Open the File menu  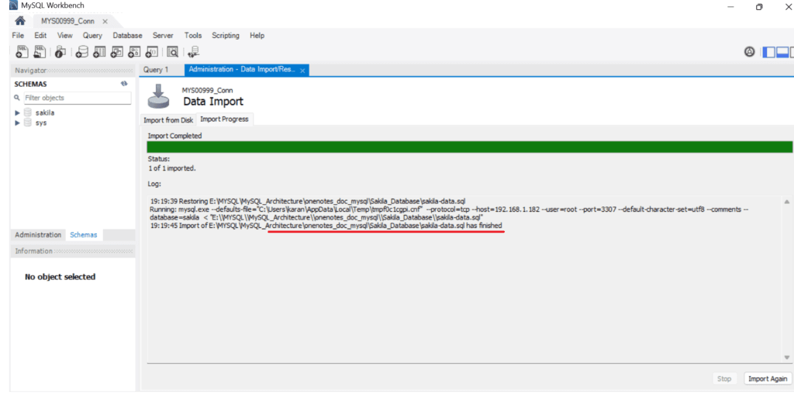coord(18,36)
